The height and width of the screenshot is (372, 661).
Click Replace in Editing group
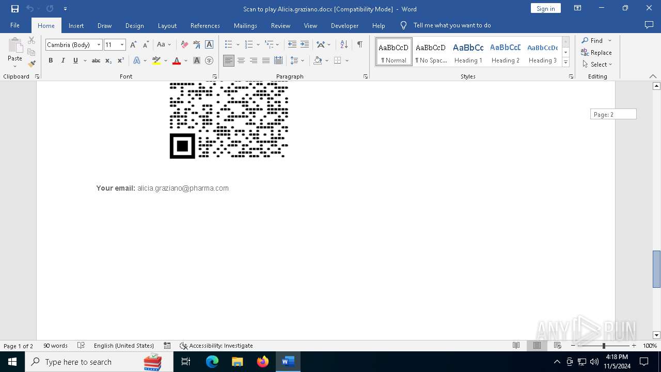point(596,53)
